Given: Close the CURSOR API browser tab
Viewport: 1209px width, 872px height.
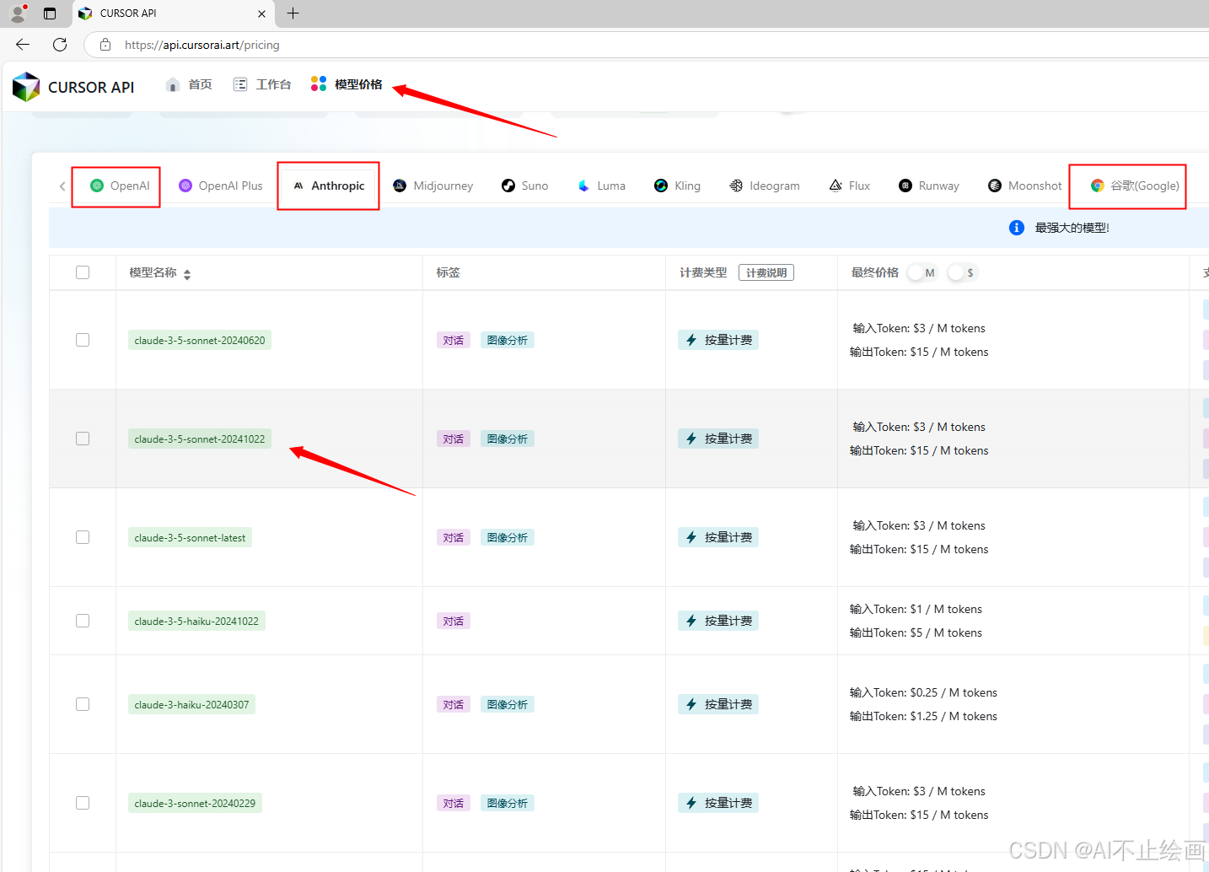Looking at the screenshot, I should pos(261,13).
